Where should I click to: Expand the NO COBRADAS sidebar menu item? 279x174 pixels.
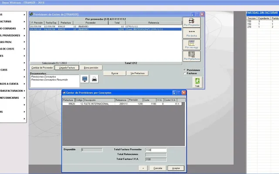pyautogui.click(x=13, y=28)
